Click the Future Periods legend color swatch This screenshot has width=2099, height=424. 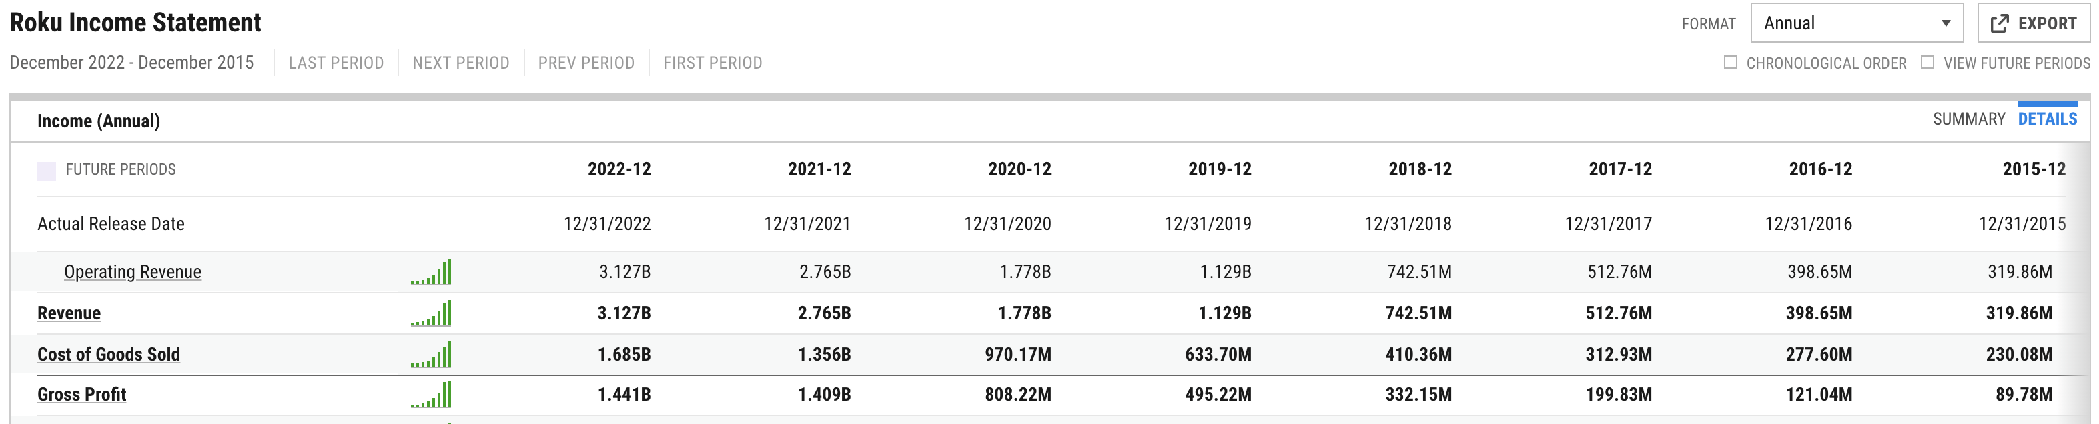click(47, 171)
